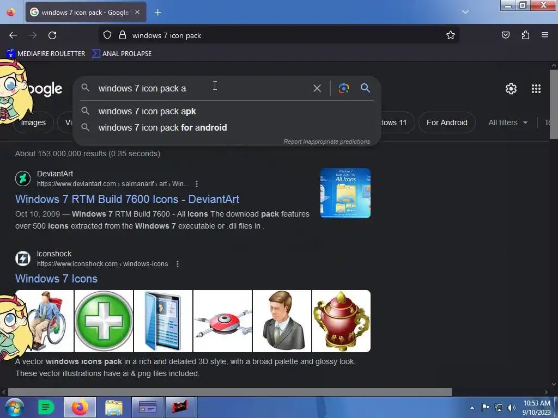Open the purple window app in taskbar

[147, 407]
